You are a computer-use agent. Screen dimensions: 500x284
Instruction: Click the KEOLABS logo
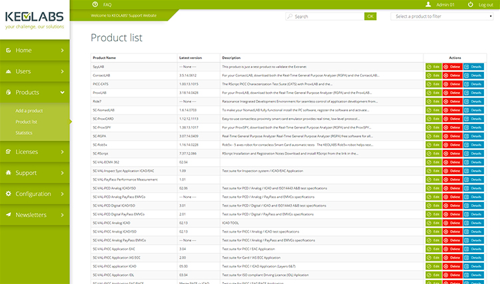click(x=35, y=20)
